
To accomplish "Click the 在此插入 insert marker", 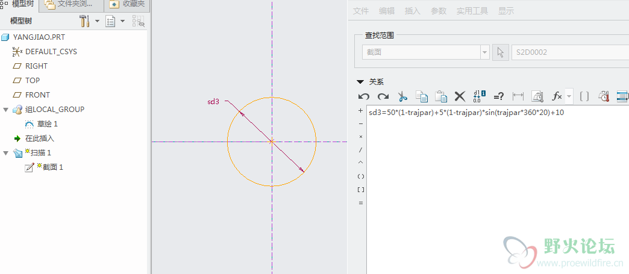I will tap(39, 139).
